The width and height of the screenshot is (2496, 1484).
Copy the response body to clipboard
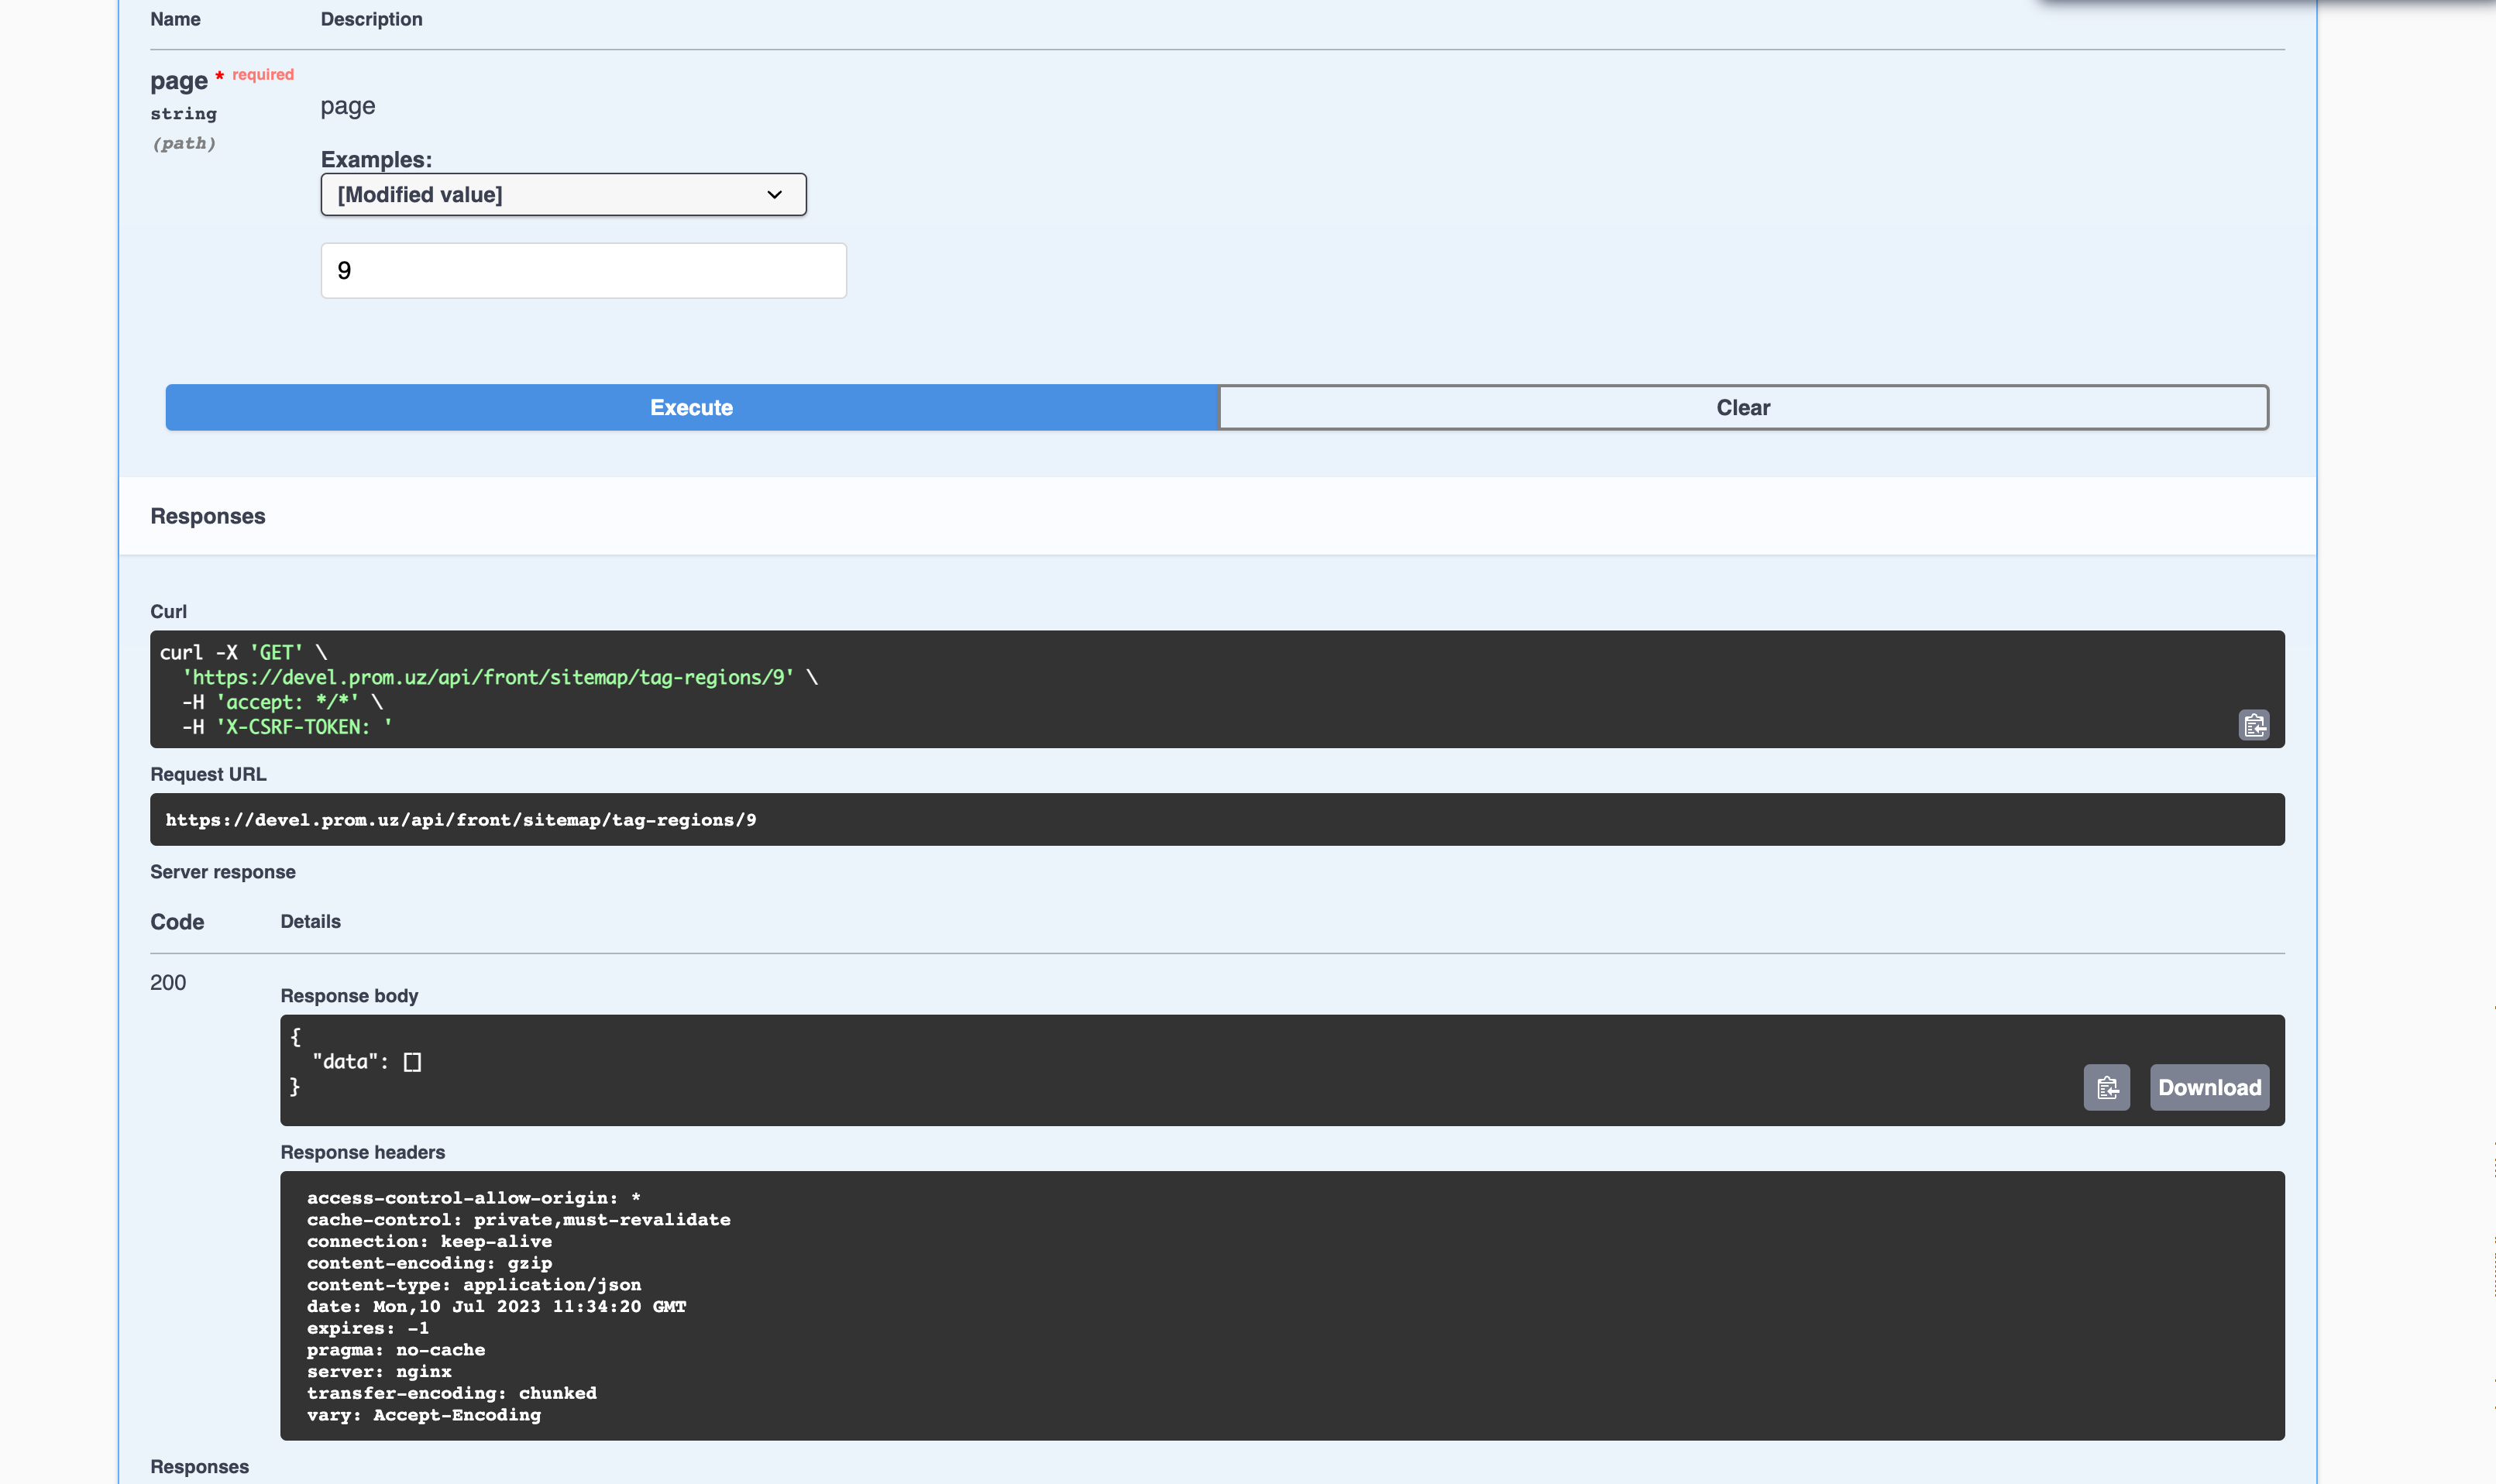tap(2106, 1087)
